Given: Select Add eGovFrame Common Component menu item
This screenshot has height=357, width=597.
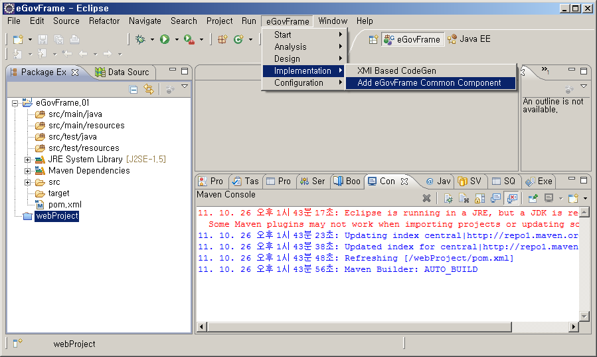Looking at the screenshot, I should [x=429, y=83].
